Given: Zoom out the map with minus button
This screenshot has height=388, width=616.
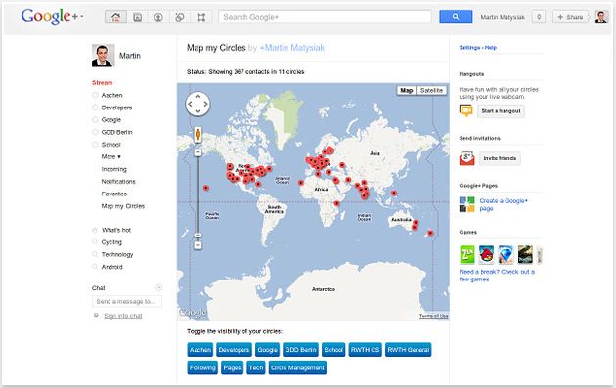Looking at the screenshot, I should 198,245.
